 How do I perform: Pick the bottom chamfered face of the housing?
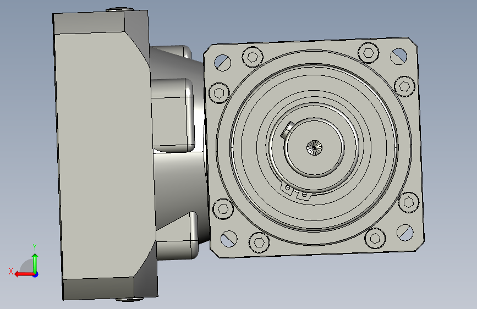tap(99, 288)
